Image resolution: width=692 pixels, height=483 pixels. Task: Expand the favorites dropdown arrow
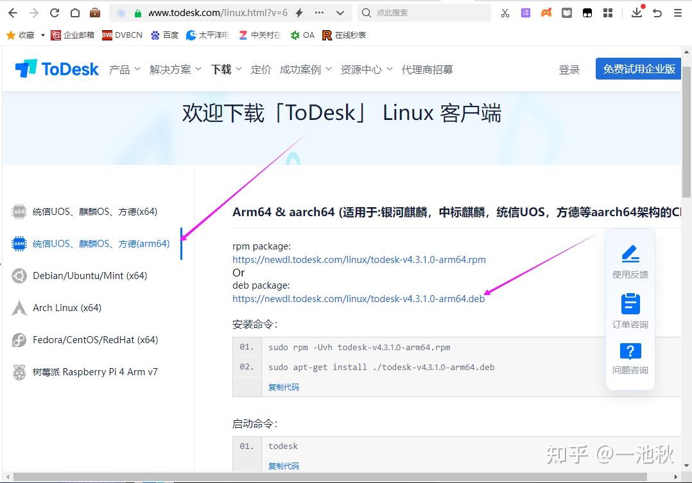43,35
